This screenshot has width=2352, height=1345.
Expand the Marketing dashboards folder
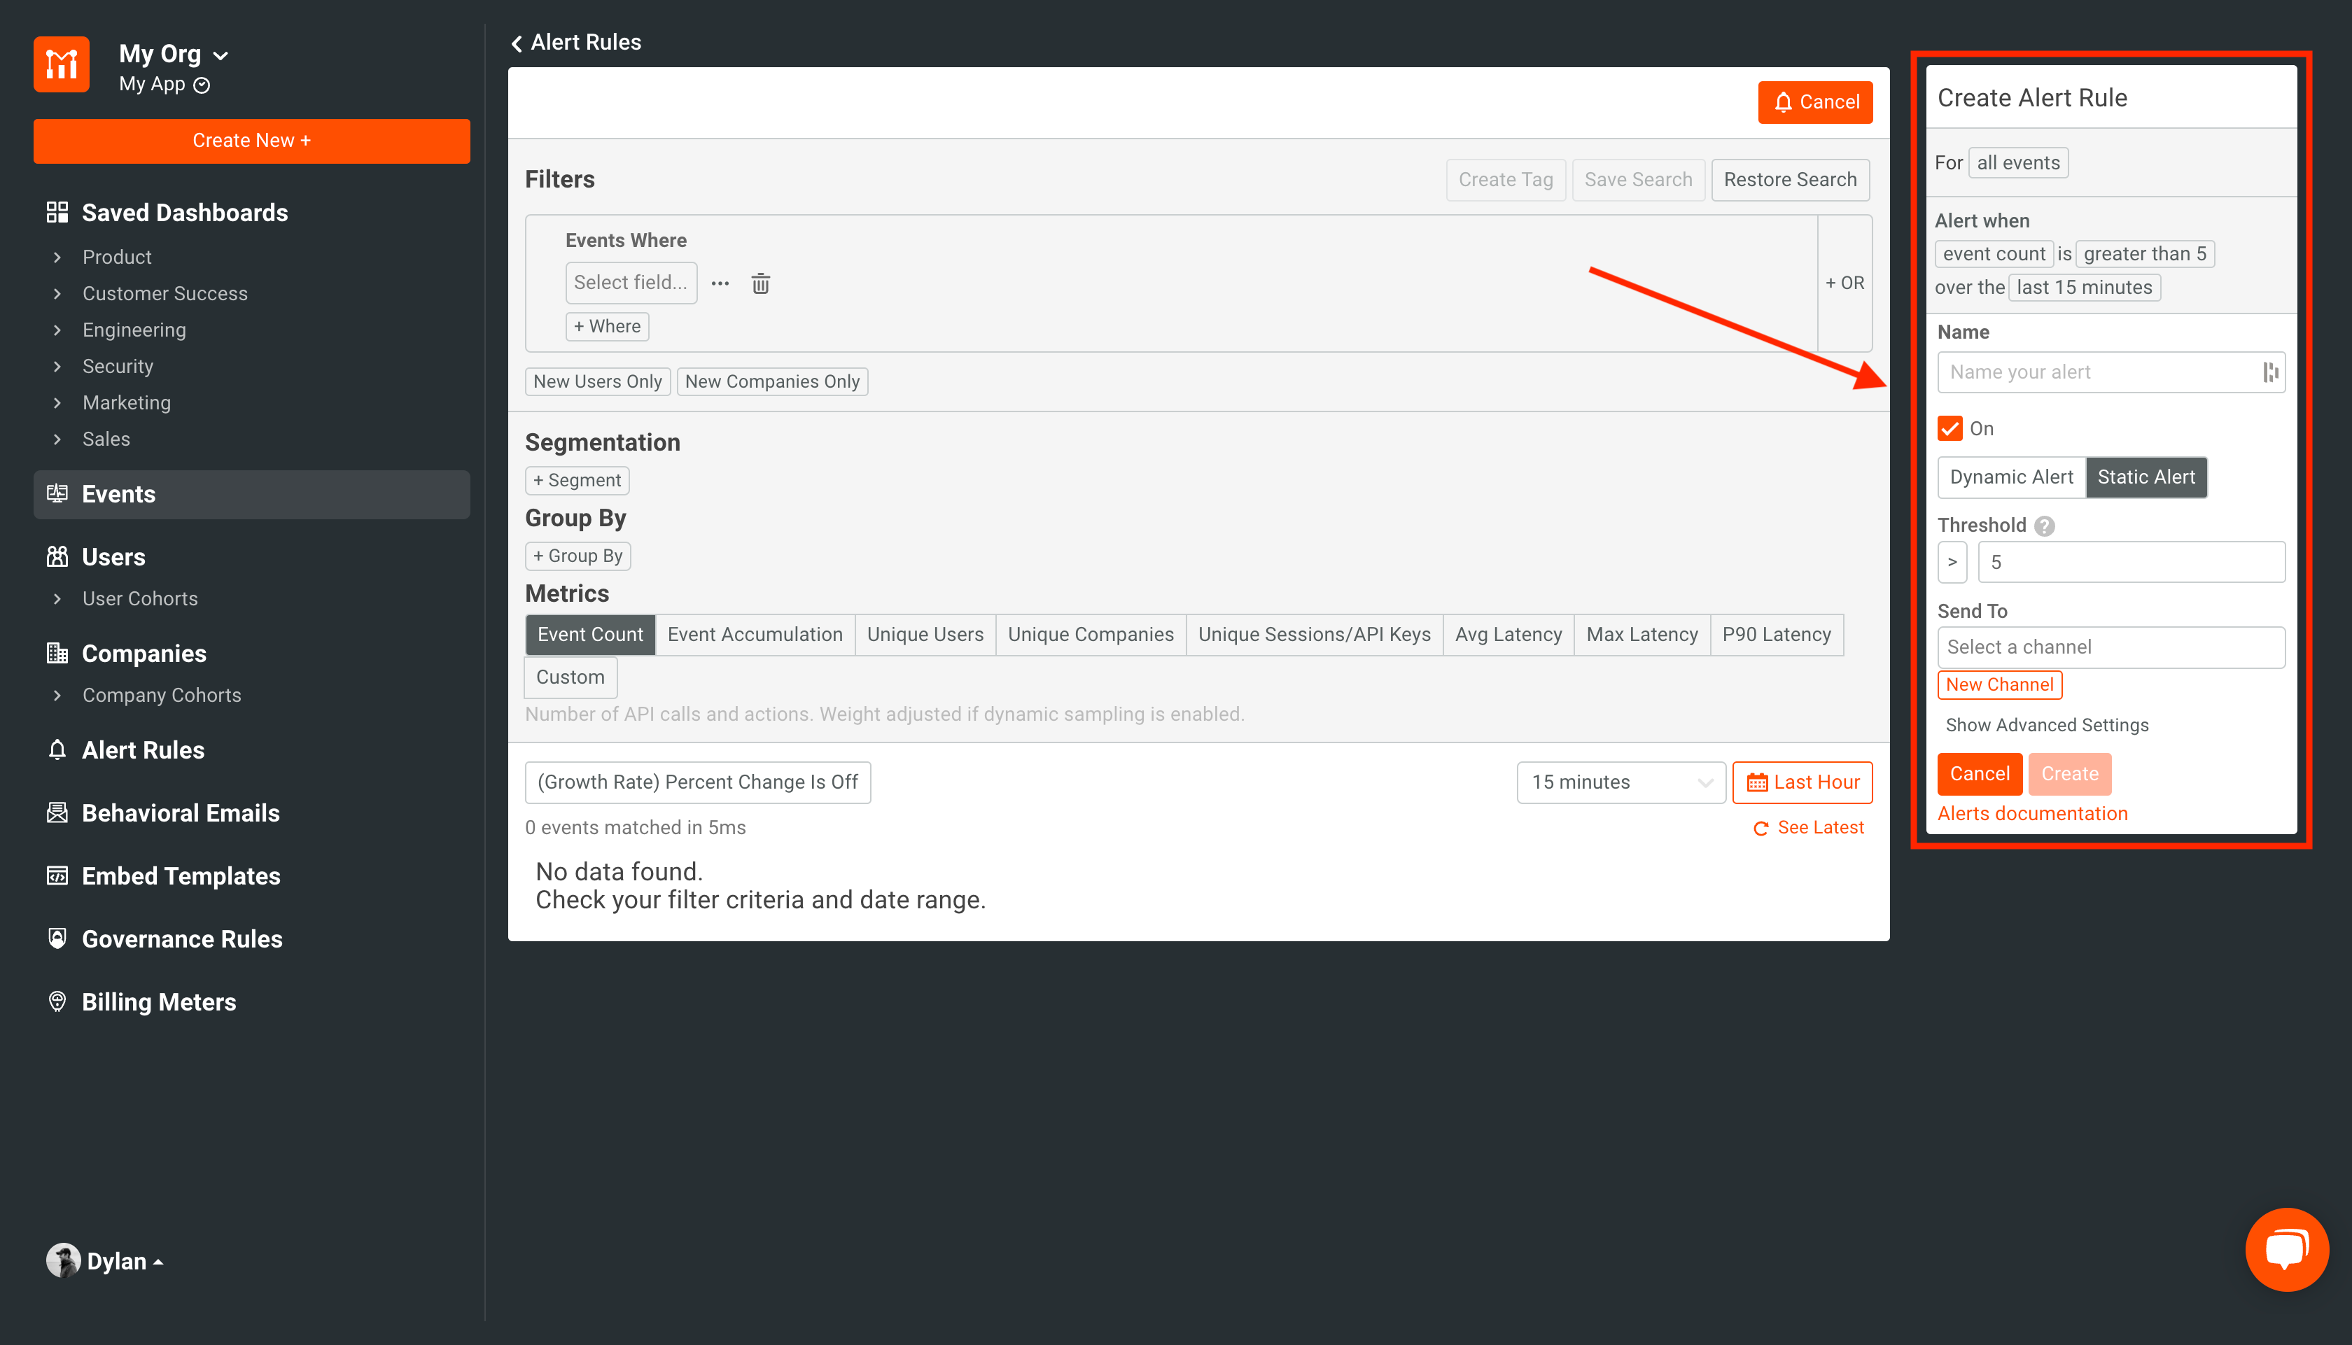(57, 403)
